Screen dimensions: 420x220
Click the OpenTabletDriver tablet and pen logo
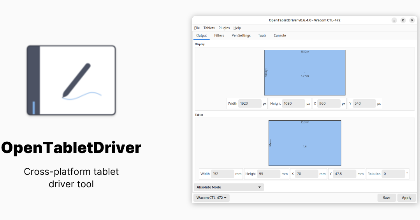71,80
